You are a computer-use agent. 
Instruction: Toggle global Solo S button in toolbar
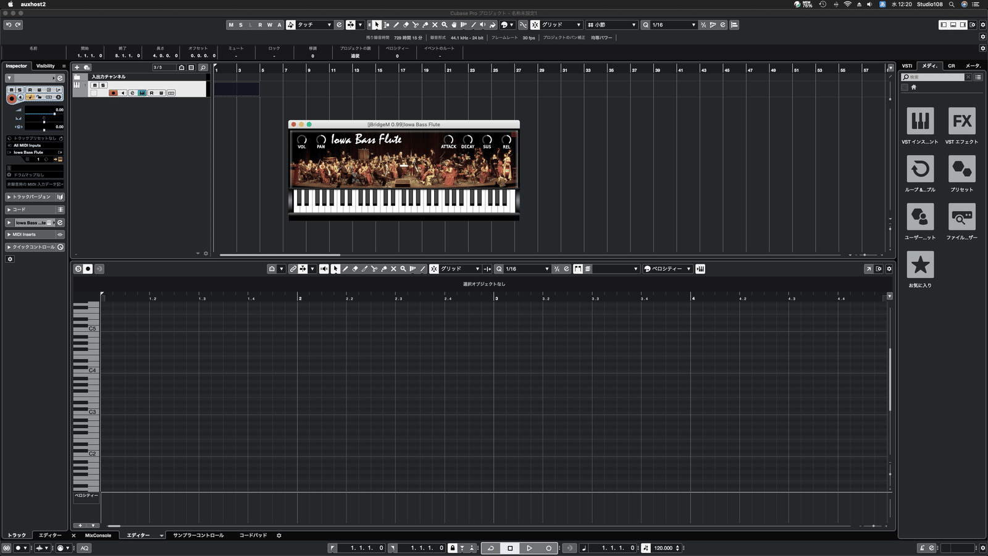pyautogui.click(x=241, y=25)
